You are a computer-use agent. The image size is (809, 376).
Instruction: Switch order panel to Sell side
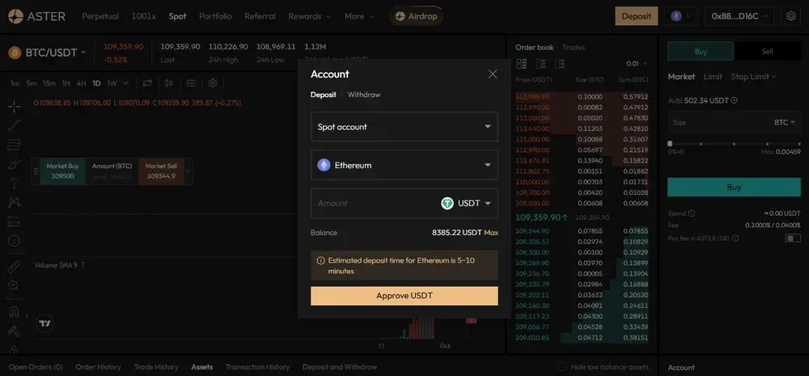768,52
